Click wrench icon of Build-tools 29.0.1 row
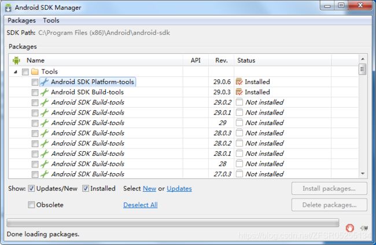The height and width of the screenshot is (245, 376). click(45, 112)
